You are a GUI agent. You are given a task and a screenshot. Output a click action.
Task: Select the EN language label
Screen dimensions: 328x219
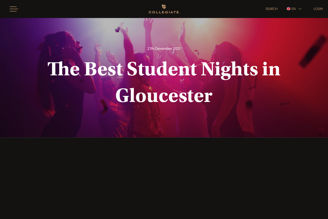pyautogui.click(x=294, y=9)
